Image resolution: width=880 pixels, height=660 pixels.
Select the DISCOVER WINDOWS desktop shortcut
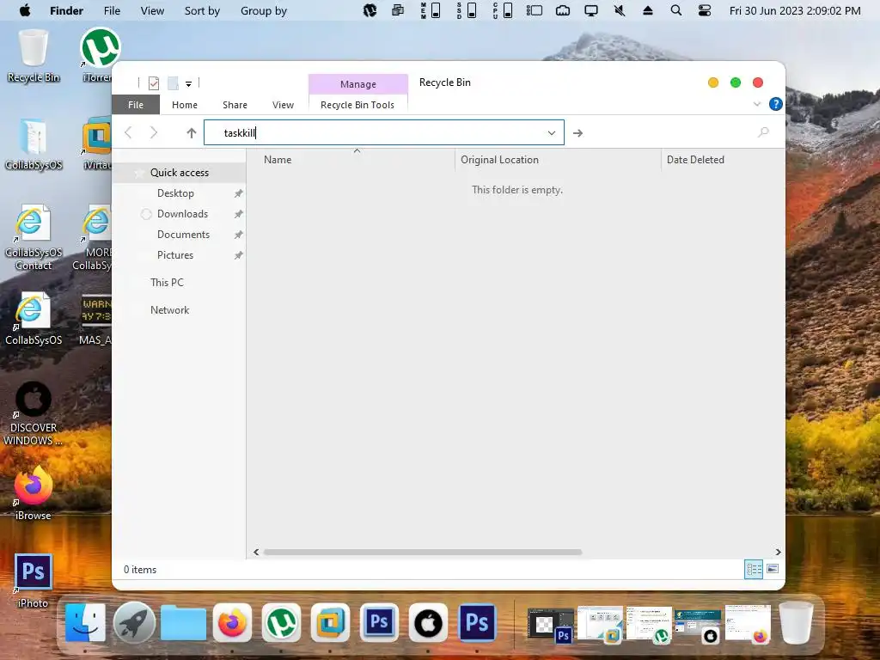point(34,414)
